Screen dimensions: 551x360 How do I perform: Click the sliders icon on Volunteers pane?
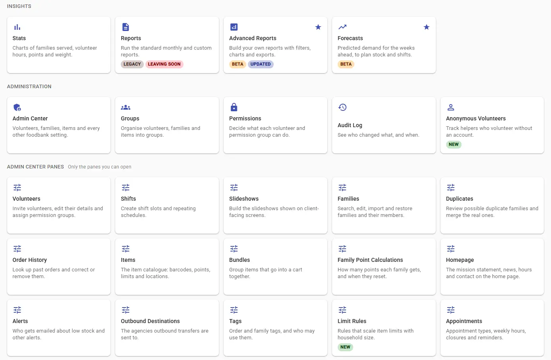pos(17,188)
